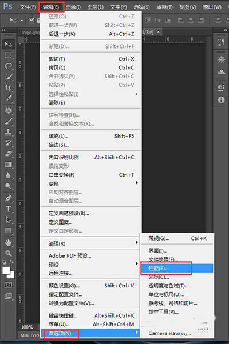This screenshot has height=344, width=229.
Task: Open the Mini Bridge panel tab
Action: (x=29, y=335)
